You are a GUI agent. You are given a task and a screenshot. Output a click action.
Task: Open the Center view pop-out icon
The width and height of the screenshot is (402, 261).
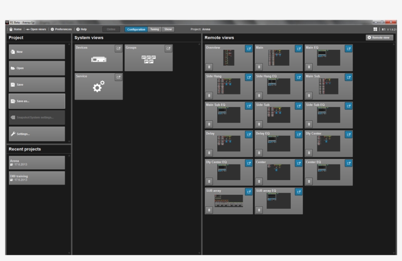point(299,163)
